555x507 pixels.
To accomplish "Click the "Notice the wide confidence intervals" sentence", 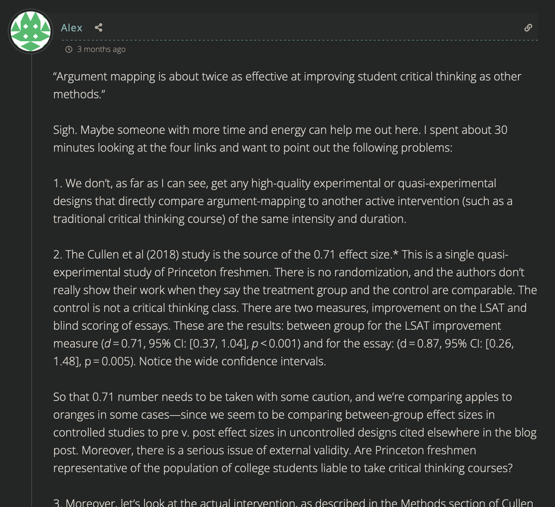I will click(x=232, y=361).
